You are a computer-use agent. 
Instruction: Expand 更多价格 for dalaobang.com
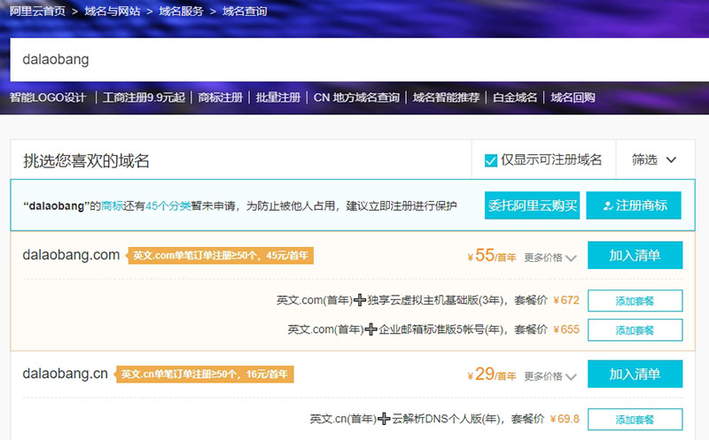coord(550,258)
